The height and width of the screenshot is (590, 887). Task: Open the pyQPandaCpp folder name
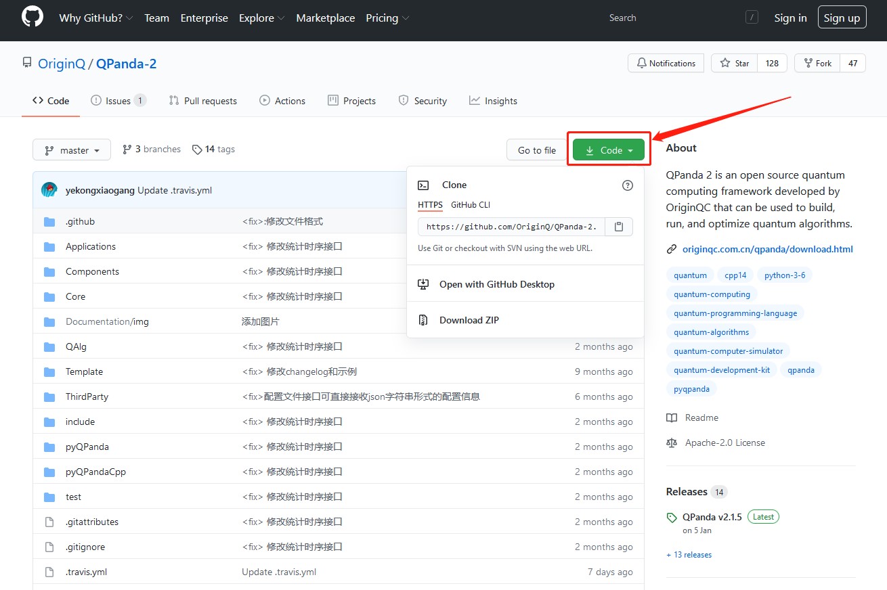click(x=95, y=472)
